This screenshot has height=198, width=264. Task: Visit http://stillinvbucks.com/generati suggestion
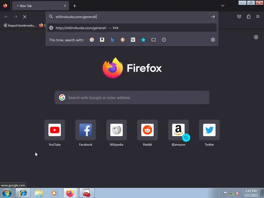(132, 28)
